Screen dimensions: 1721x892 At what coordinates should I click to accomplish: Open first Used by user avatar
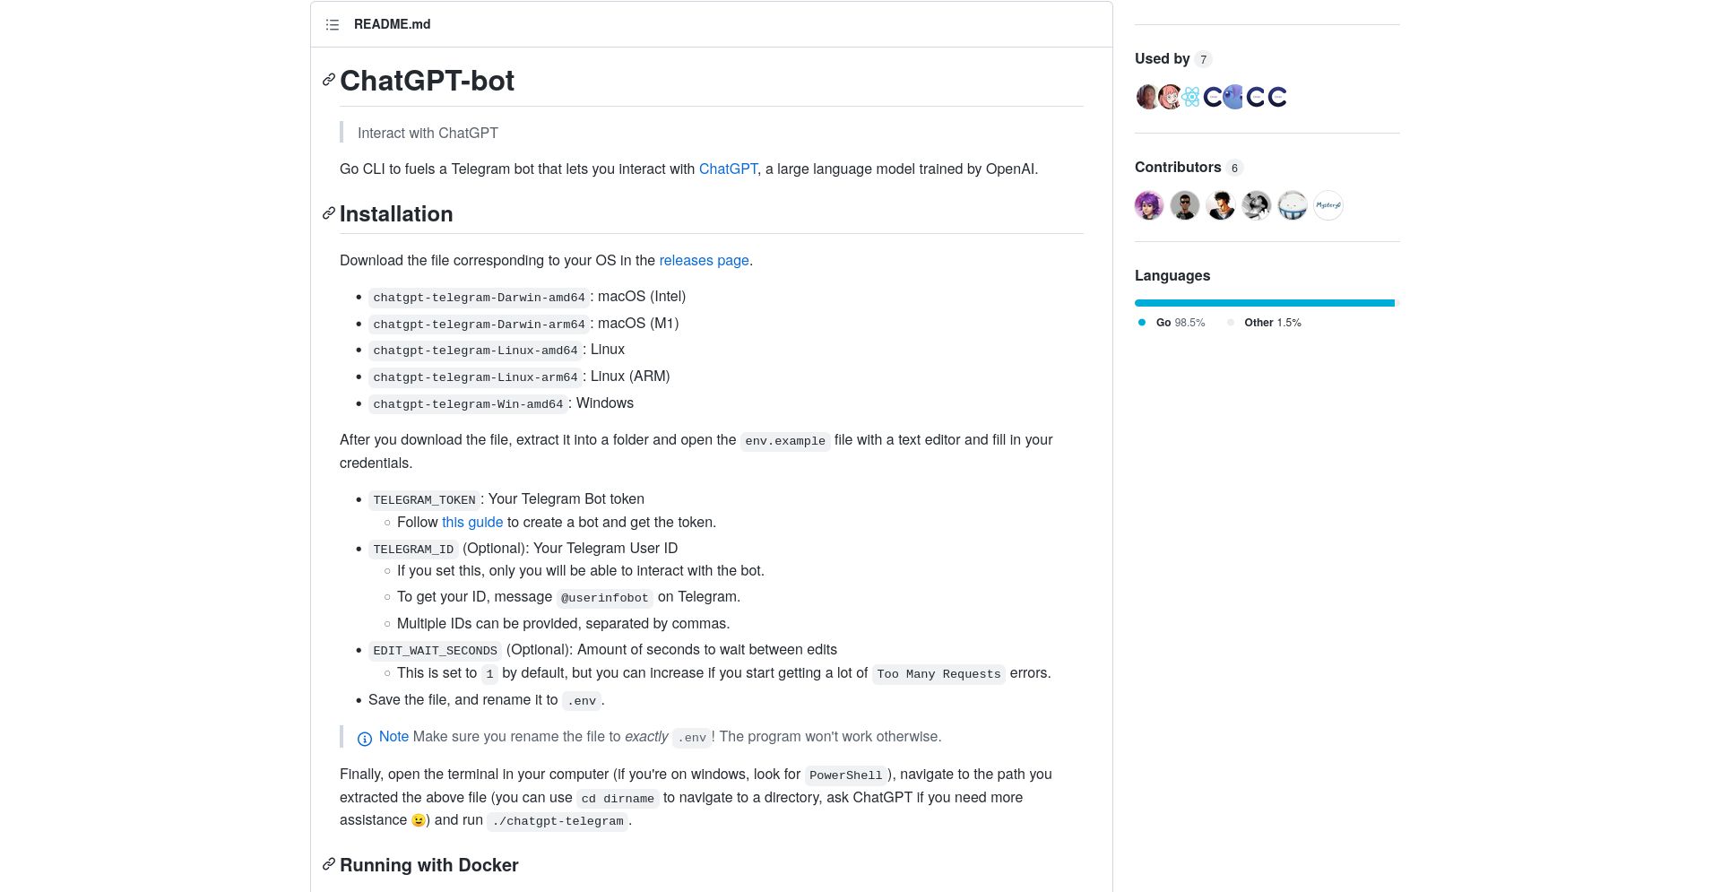[x=1146, y=97]
